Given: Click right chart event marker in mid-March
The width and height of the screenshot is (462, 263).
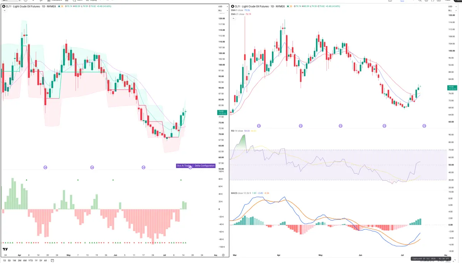Looking at the screenshot, I should 259,126.
